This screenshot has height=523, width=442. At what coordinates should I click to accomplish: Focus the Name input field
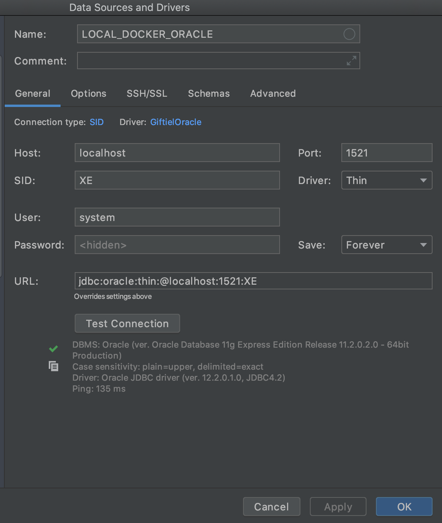tap(219, 34)
